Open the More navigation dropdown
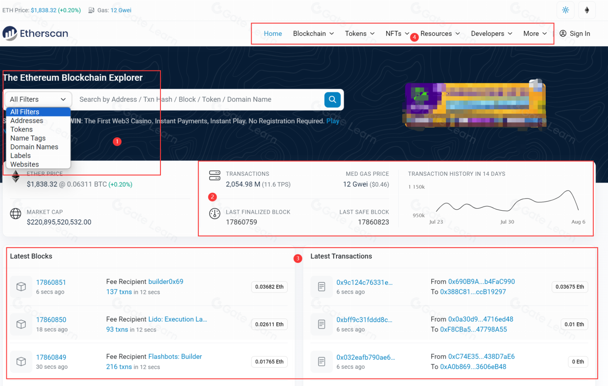The width and height of the screenshot is (608, 386). pyautogui.click(x=535, y=33)
